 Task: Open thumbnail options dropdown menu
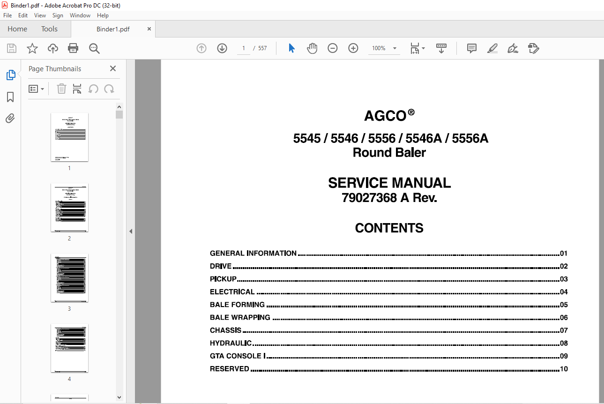(37, 89)
